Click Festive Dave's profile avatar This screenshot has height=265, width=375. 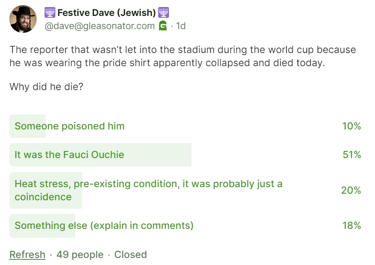23,19
